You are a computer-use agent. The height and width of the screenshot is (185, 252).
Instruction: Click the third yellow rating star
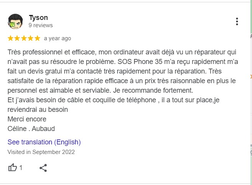(x=24, y=38)
